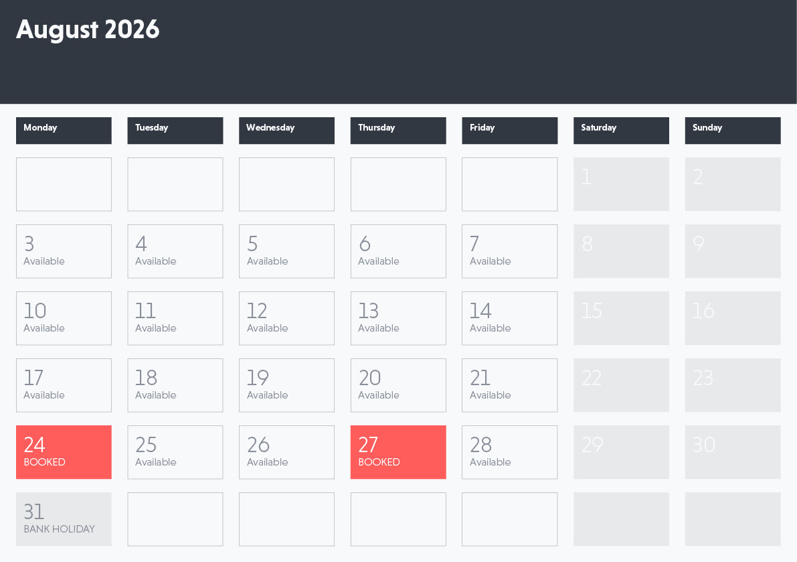Click the Sunday column header

(733, 131)
